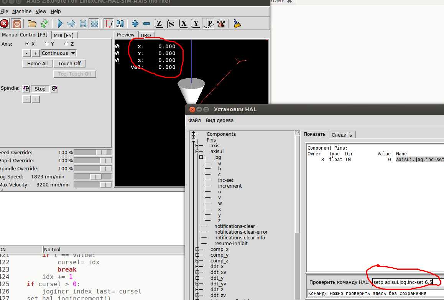Toggle the machine power button in AXIS
Image resolution: width=444 pixels, height=300 pixels.
point(17,23)
